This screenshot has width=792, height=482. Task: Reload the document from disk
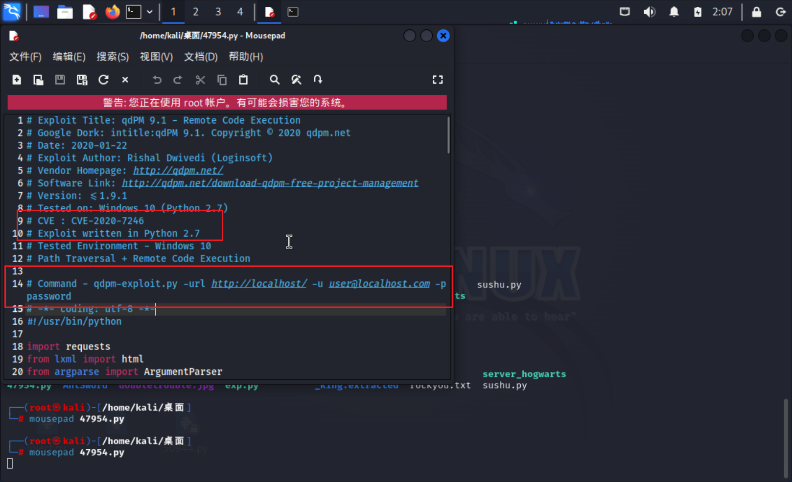click(103, 80)
